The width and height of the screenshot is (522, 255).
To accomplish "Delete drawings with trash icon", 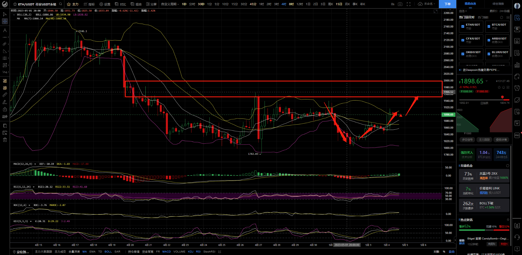I will (5, 140).
